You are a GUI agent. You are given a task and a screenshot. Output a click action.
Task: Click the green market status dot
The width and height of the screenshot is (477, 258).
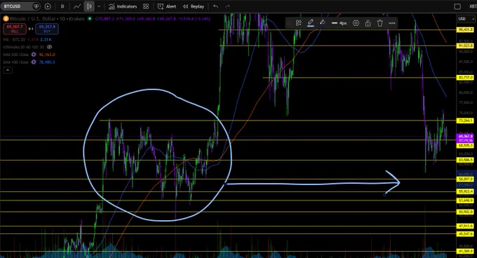point(90,19)
